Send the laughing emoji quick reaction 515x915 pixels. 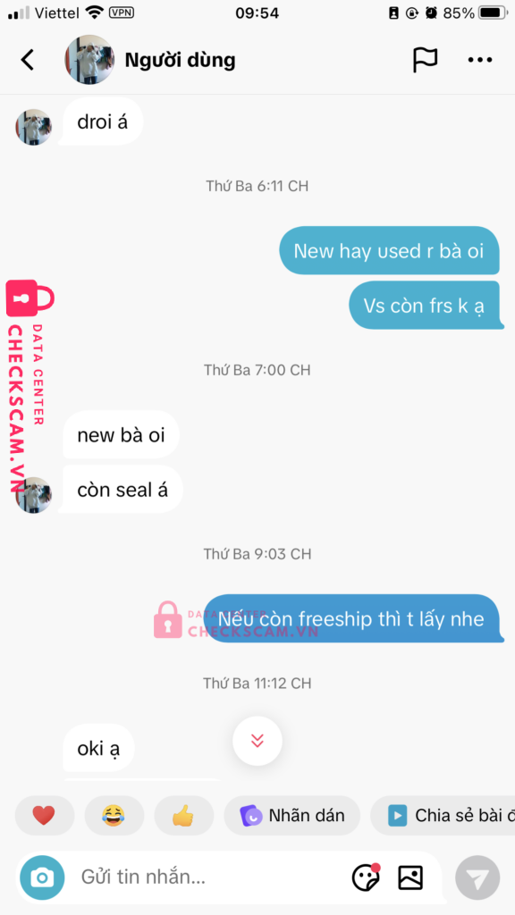click(x=114, y=815)
